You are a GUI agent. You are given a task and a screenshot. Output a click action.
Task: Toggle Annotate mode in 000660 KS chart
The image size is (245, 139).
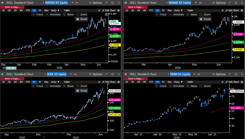click(177, 15)
